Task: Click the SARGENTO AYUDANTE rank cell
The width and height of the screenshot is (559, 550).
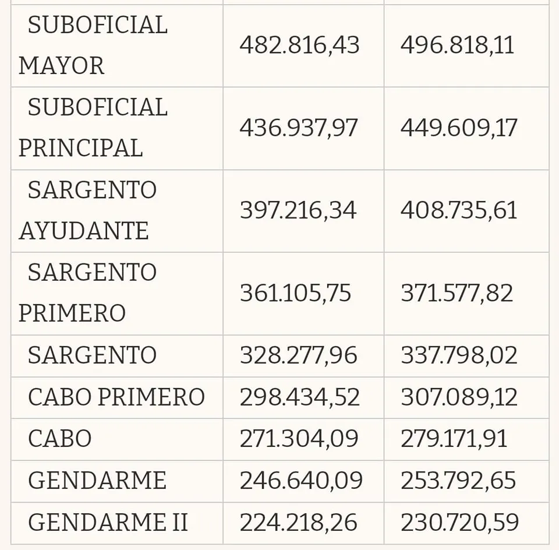Action: 88,211
